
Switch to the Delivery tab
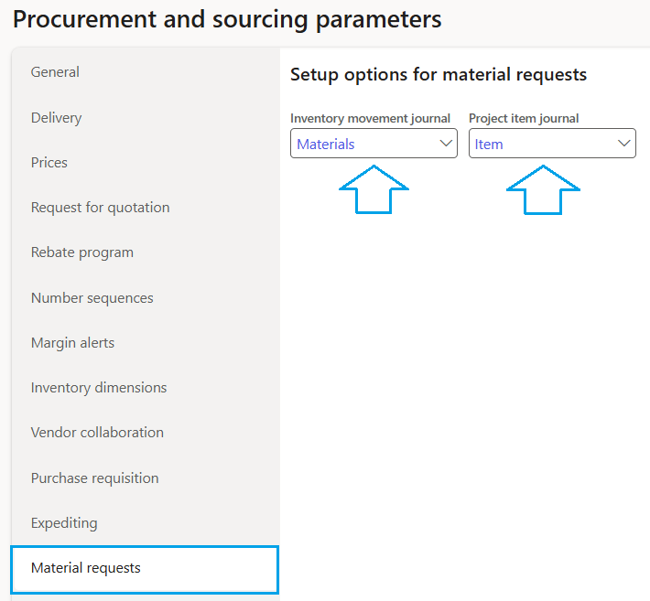pyautogui.click(x=56, y=118)
